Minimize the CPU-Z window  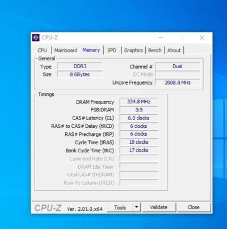(161, 38)
